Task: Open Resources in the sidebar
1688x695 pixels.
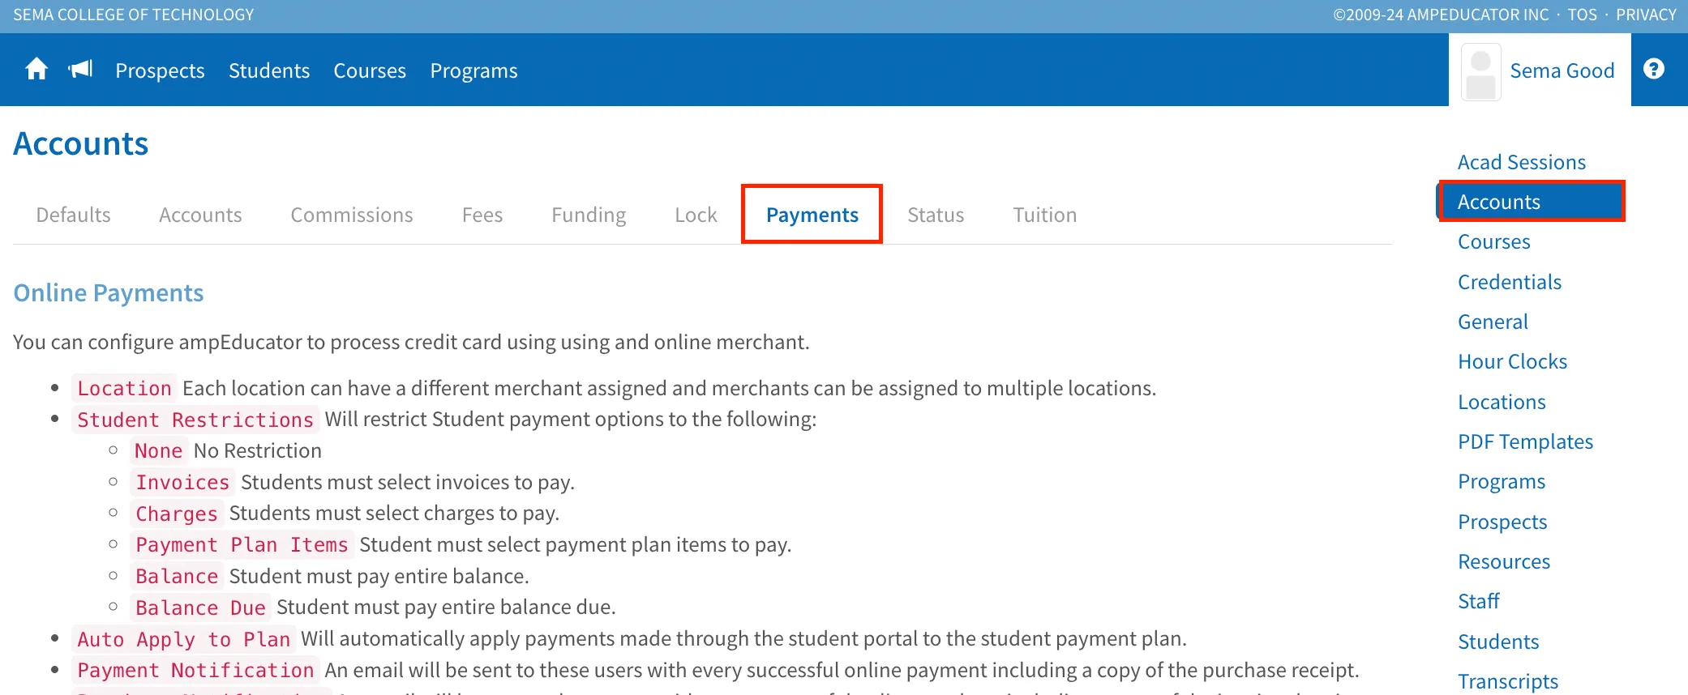Action: pyautogui.click(x=1504, y=561)
